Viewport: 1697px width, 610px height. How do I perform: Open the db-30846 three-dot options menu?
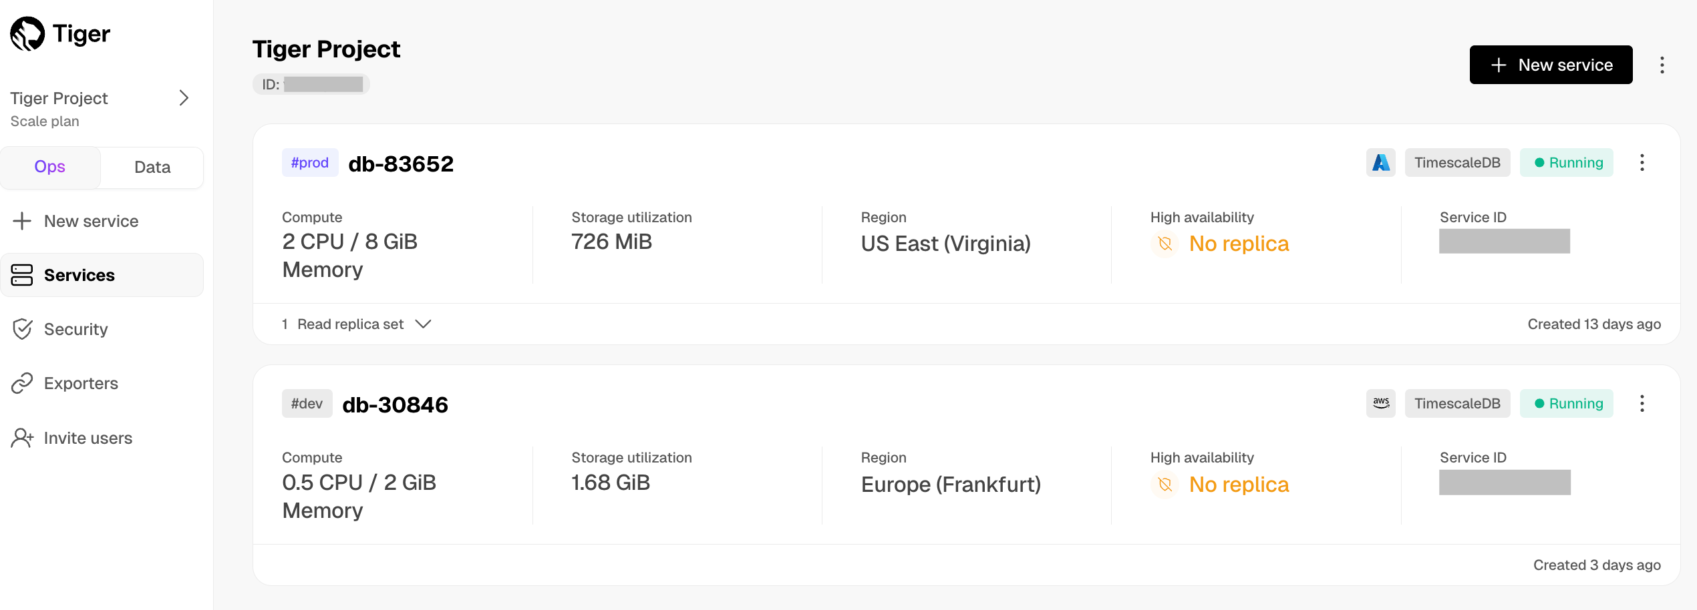(x=1642, y=404)
